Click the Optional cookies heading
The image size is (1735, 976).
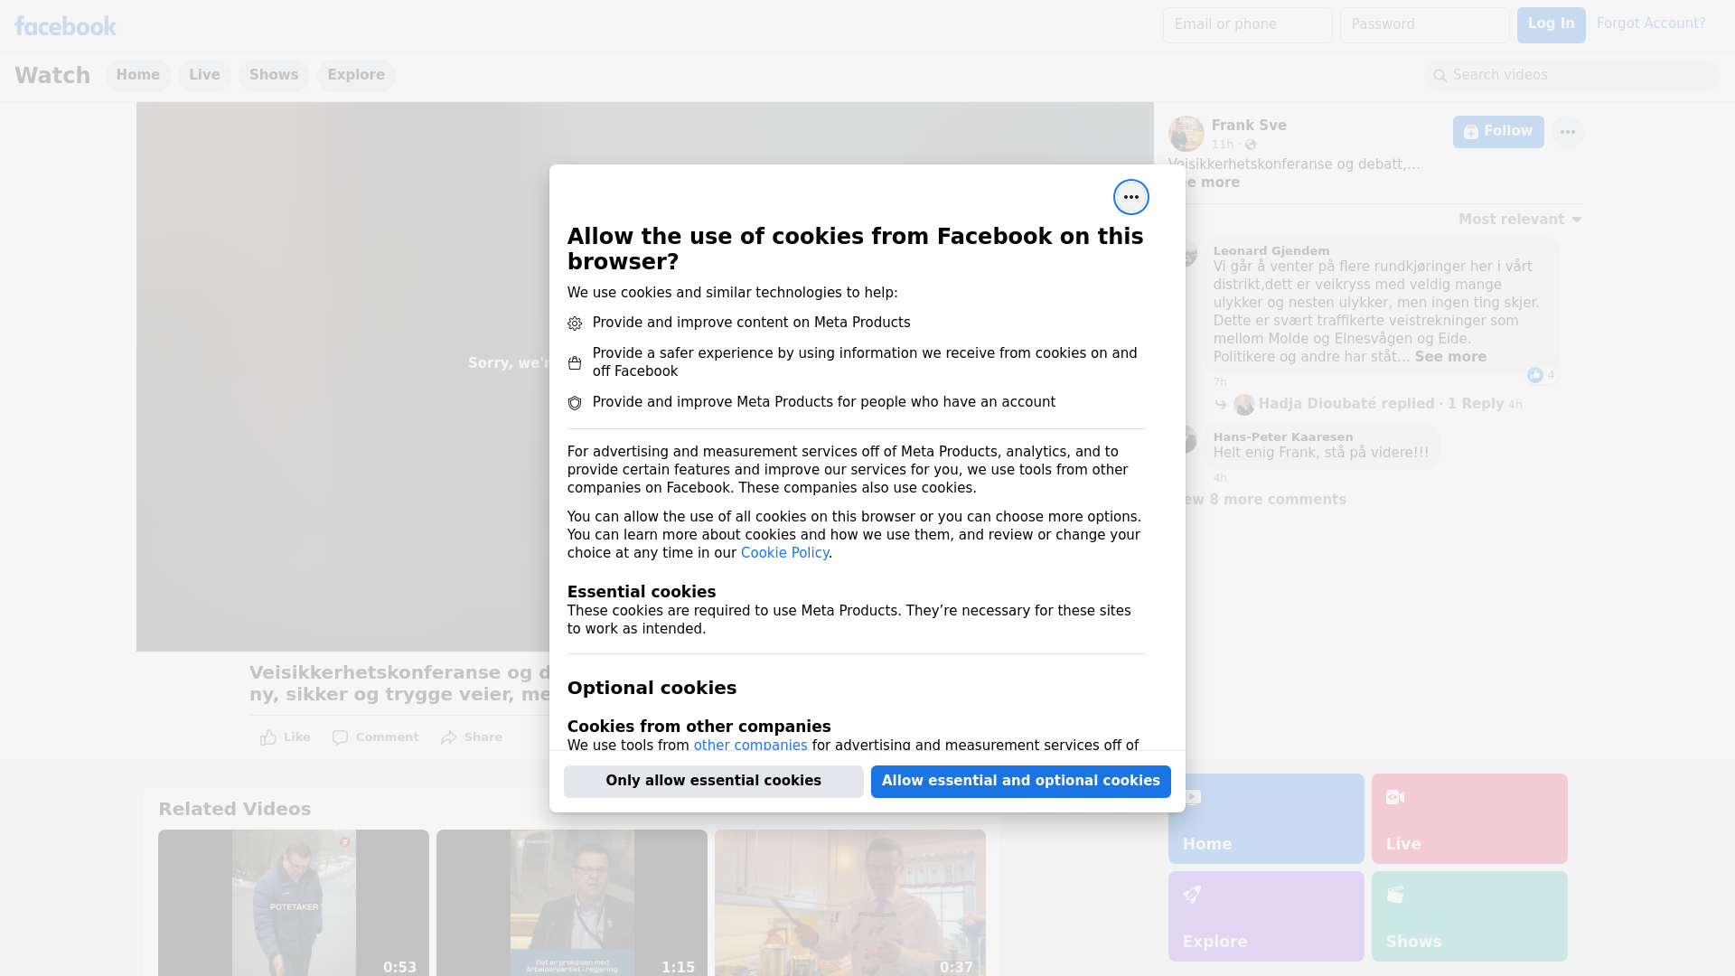[652, 689]
